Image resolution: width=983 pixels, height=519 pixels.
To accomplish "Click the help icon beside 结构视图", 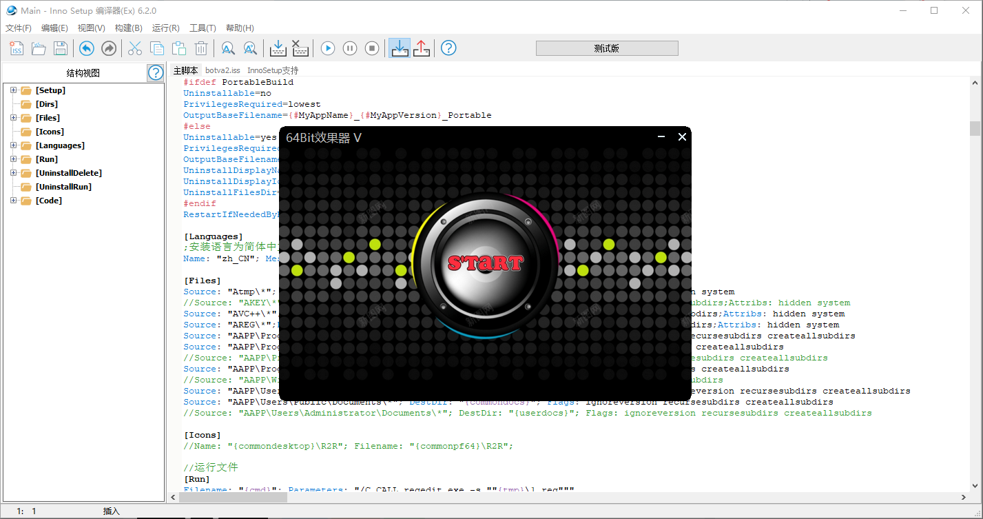I will 156,73.
